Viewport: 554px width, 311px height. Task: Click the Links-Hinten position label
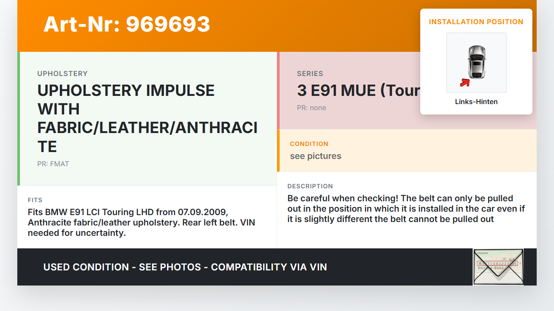coord(476,102)
